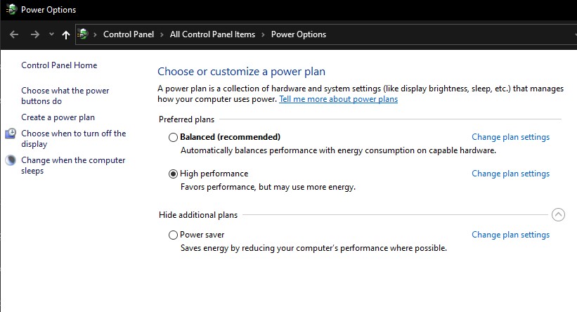This screenshot has width=577, height=312.
Task: Open Tell me more about power plans
Action: [338, 99]
